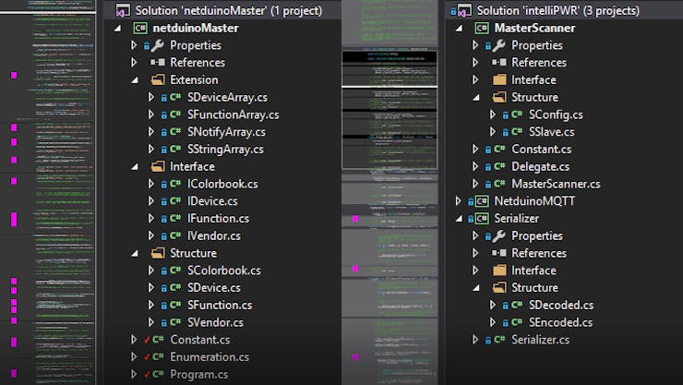
Task: Click netduinoMaster Interface folder icon
Action: point(158,166)
